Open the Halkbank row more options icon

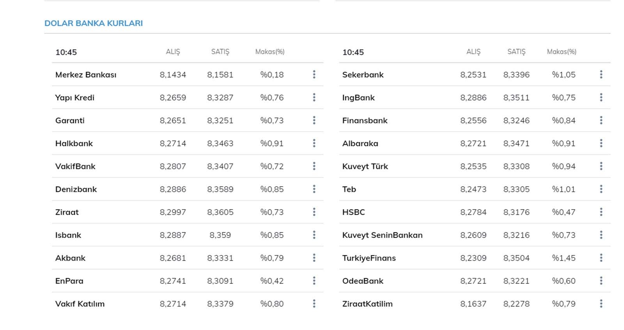coord(314,143)
